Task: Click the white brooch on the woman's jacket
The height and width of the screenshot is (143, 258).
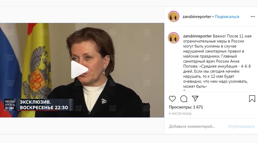Action: point(104,101)
